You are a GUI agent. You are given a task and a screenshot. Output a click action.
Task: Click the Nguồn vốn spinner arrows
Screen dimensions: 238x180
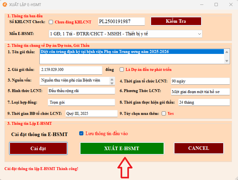click(x=112, y=81)
